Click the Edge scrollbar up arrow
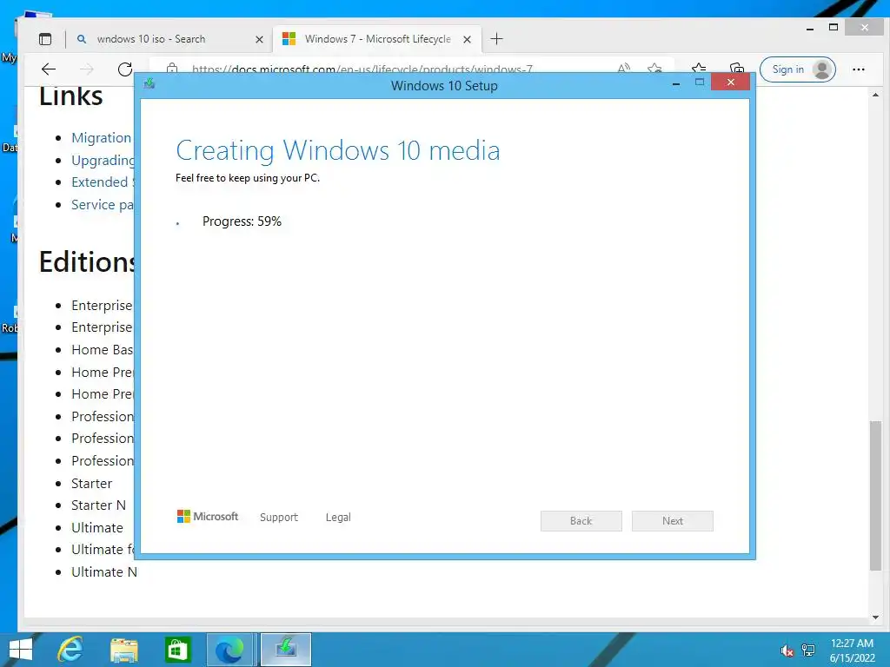 pyautogui.click(x=875, y=96)
